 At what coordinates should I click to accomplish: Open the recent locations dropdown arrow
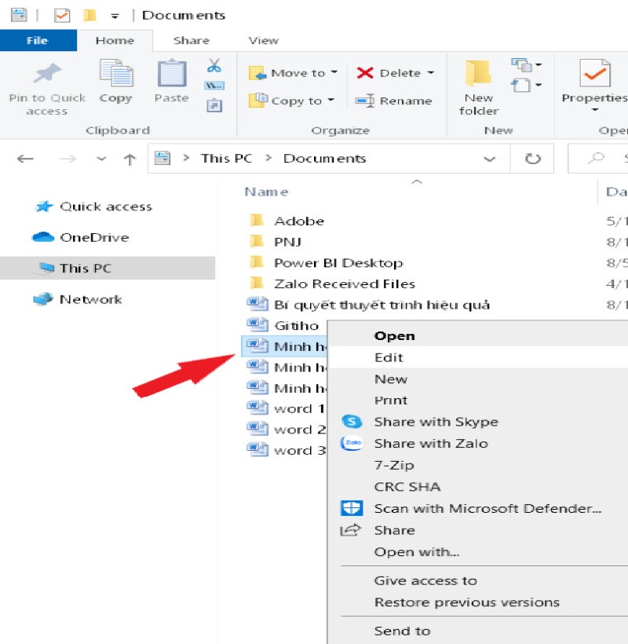click(x=101, y=159)
